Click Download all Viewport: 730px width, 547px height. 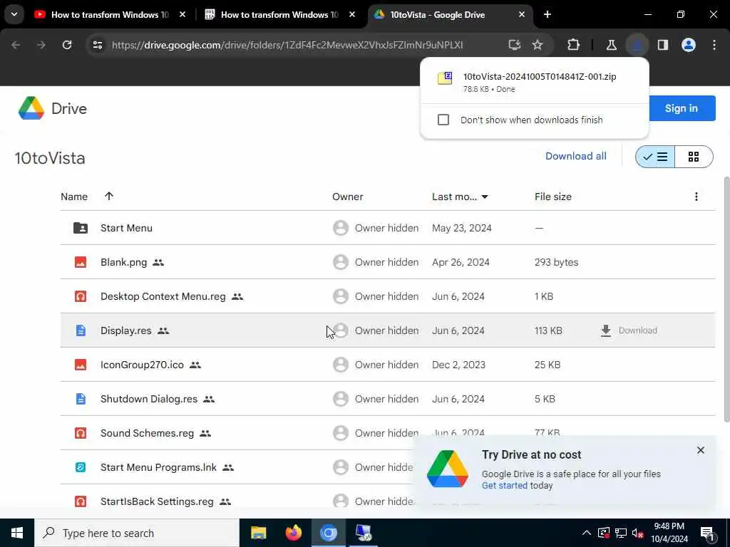[x=576, y=156]
